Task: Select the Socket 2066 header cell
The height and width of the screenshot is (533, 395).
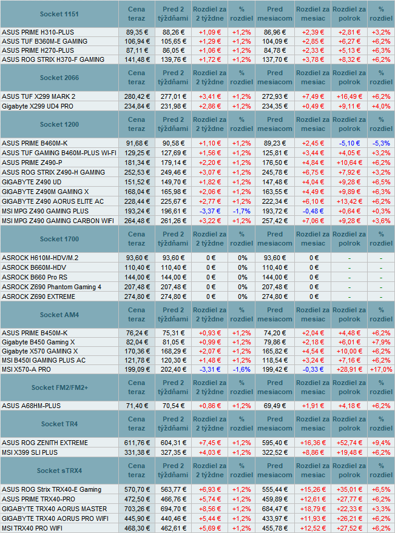Action: 59,78
